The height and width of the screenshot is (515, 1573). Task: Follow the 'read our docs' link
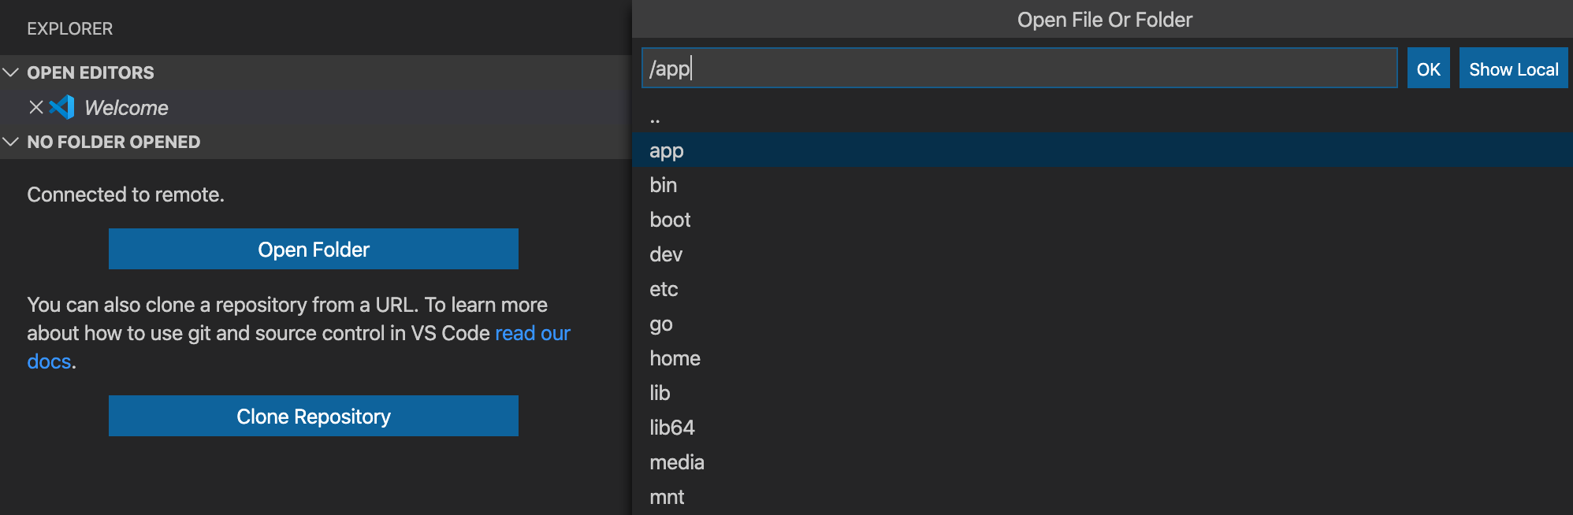533,333
